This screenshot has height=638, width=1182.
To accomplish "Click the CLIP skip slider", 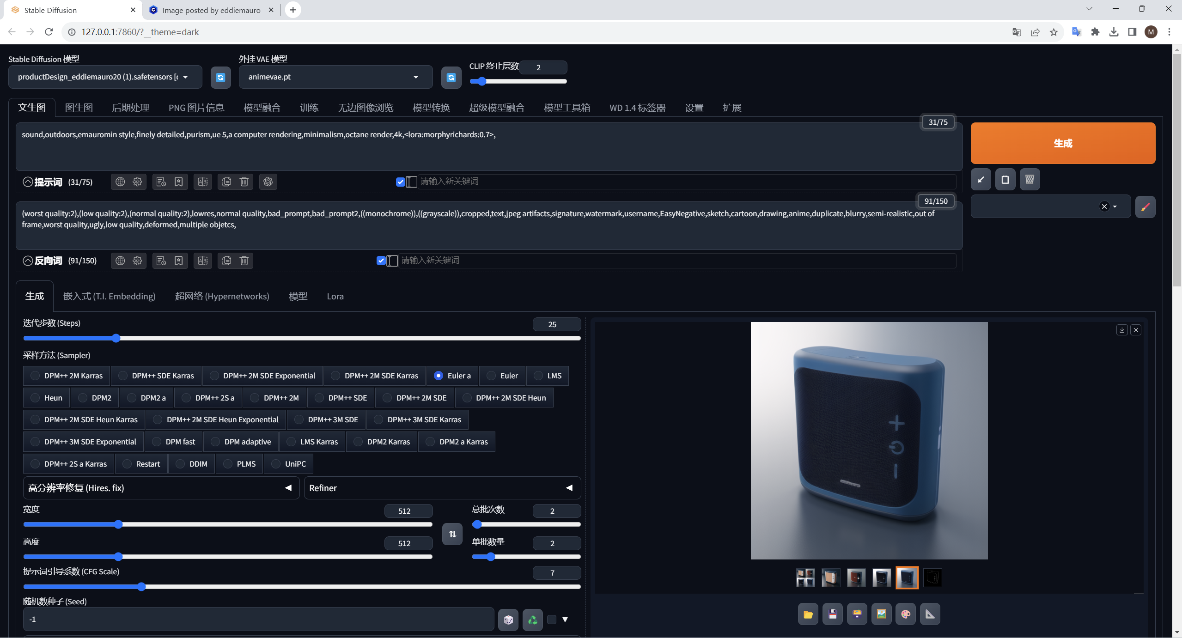I will click(518, 81).
